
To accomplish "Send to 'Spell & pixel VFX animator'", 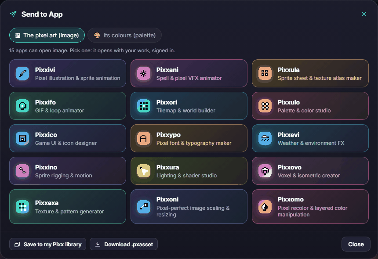I will pyautogui.click(x=189, y=78).
